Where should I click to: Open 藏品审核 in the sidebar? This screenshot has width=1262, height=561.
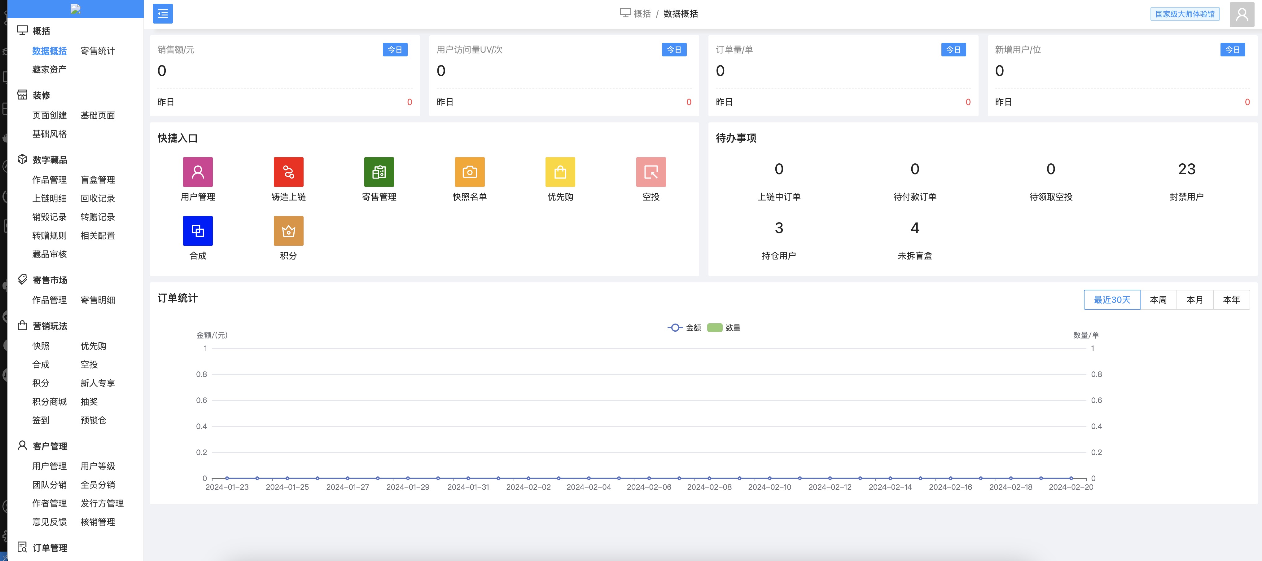(x=50, y=254)
